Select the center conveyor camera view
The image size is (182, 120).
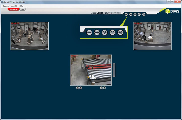91,70
